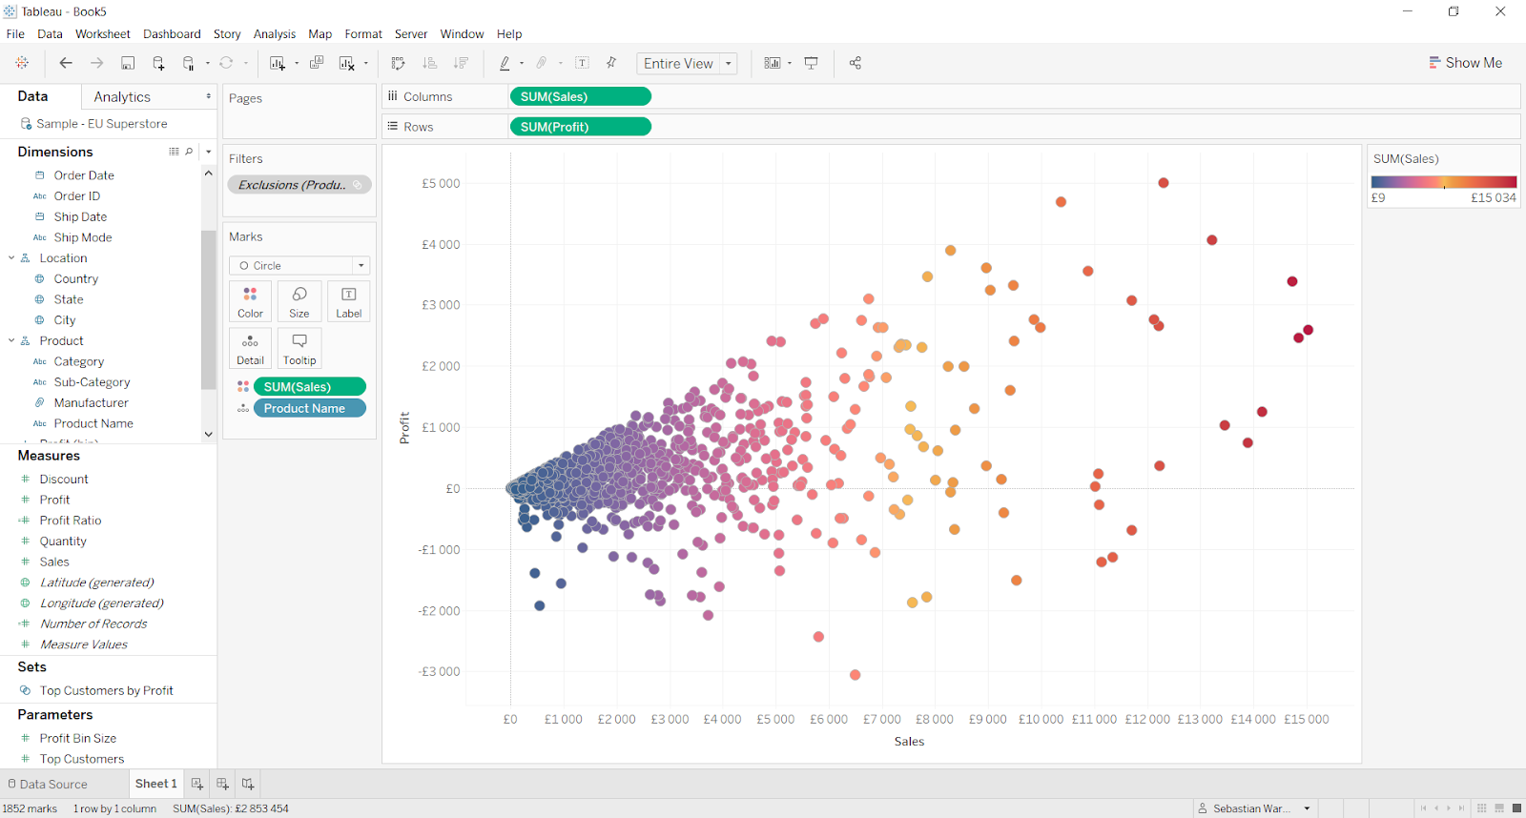Collapse the Location hierarchy
The width and height of the screenshot is (1526, 818).
(x=11, y=258)
